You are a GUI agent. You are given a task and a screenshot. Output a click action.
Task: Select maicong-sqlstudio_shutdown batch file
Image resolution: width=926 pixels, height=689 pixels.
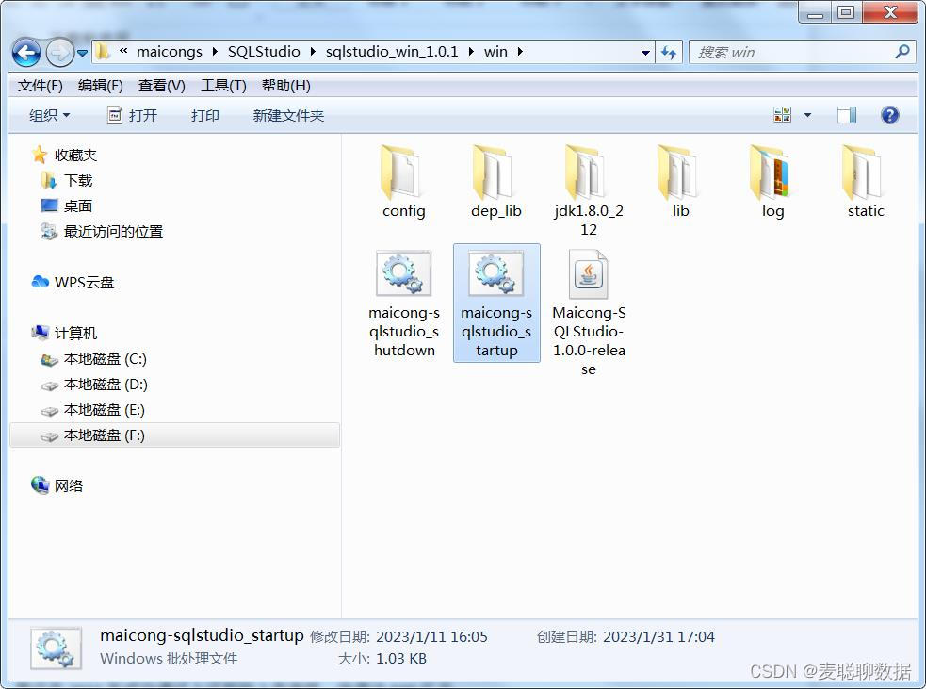[x=404, y=303]
